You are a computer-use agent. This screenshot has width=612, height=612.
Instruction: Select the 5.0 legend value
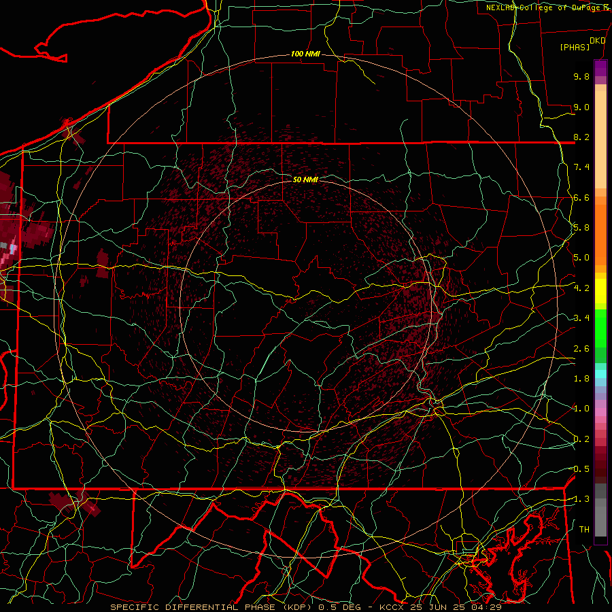[x=581, y=258]
